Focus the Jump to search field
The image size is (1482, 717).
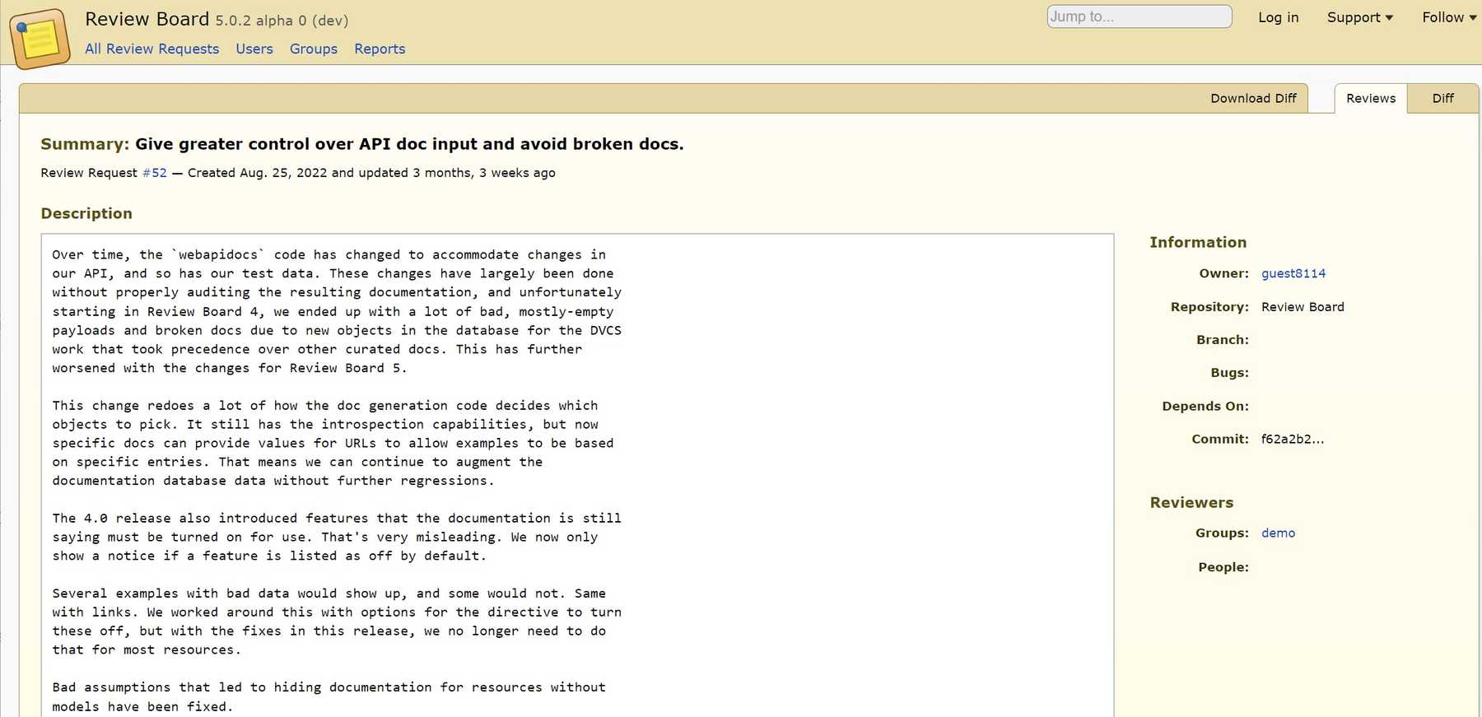(x=1139, y=16)
